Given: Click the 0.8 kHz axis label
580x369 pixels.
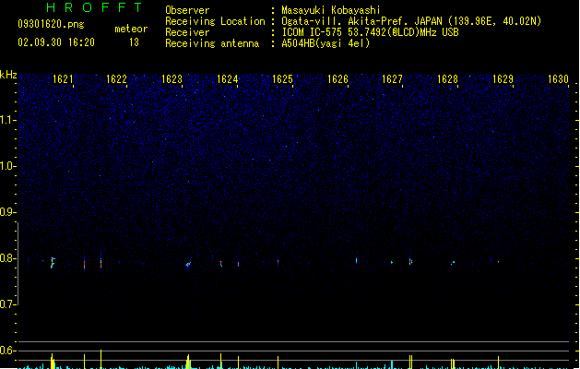Looking at the screenshot, I should [x=7, y=258].
